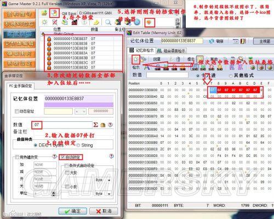Viewport: 274px width, 219px height.
Task: Click add-to-address-table icon in Edit Table
Action: [136, 59]
